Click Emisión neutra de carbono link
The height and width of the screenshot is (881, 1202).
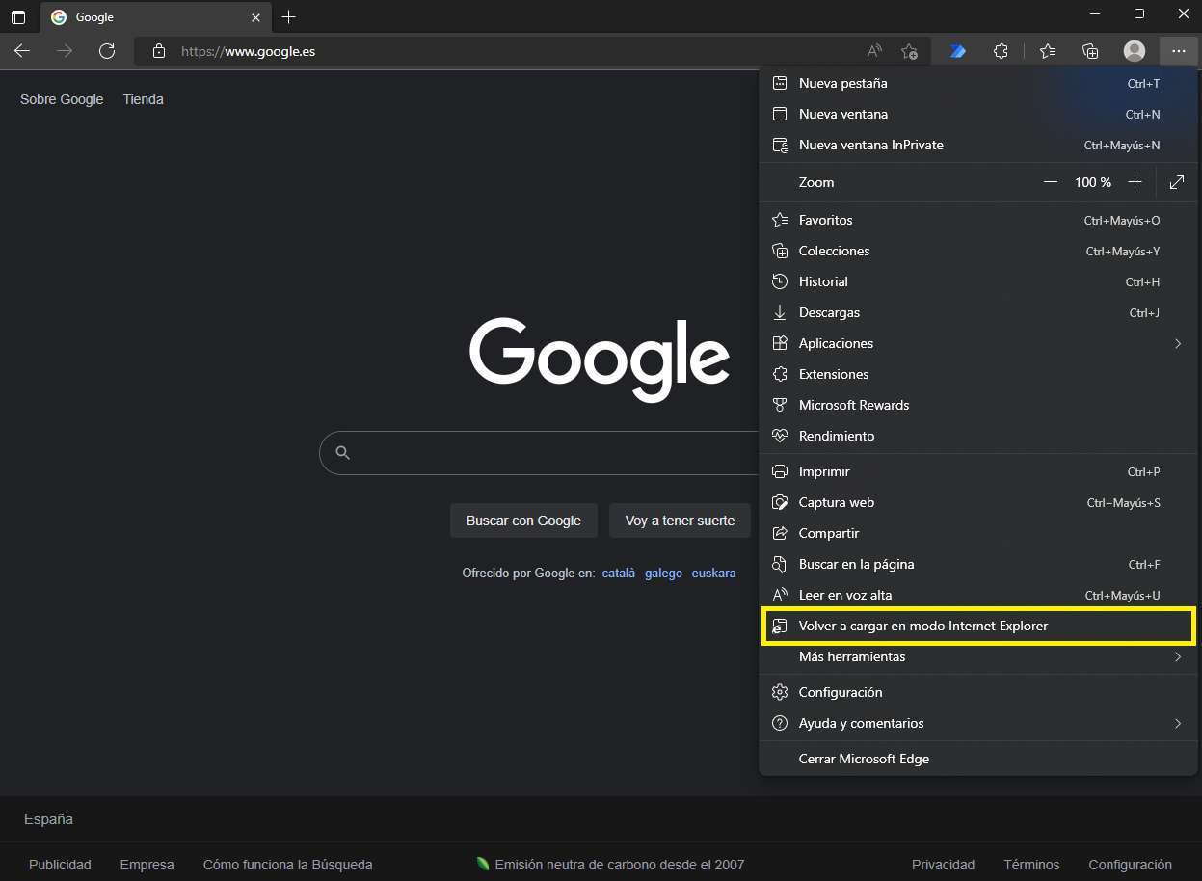coord(610,865)
